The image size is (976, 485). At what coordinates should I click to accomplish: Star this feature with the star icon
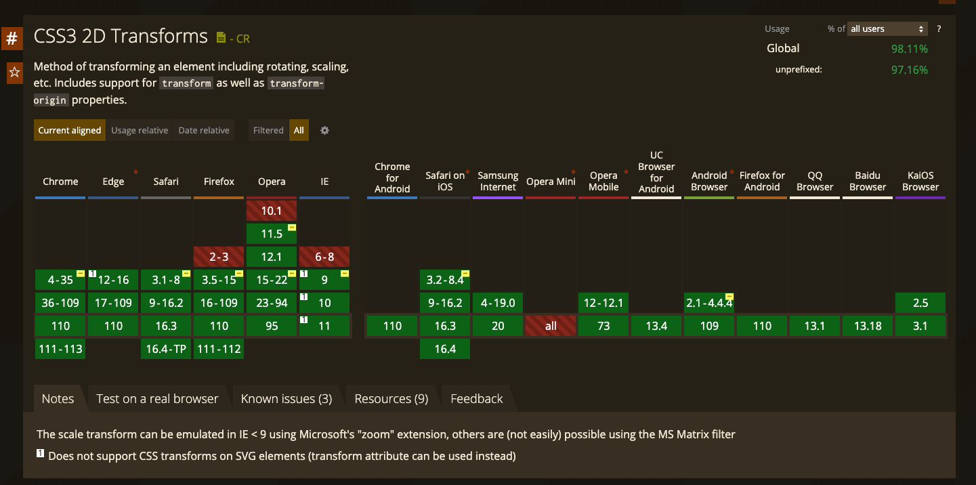(x=14, y=72)
